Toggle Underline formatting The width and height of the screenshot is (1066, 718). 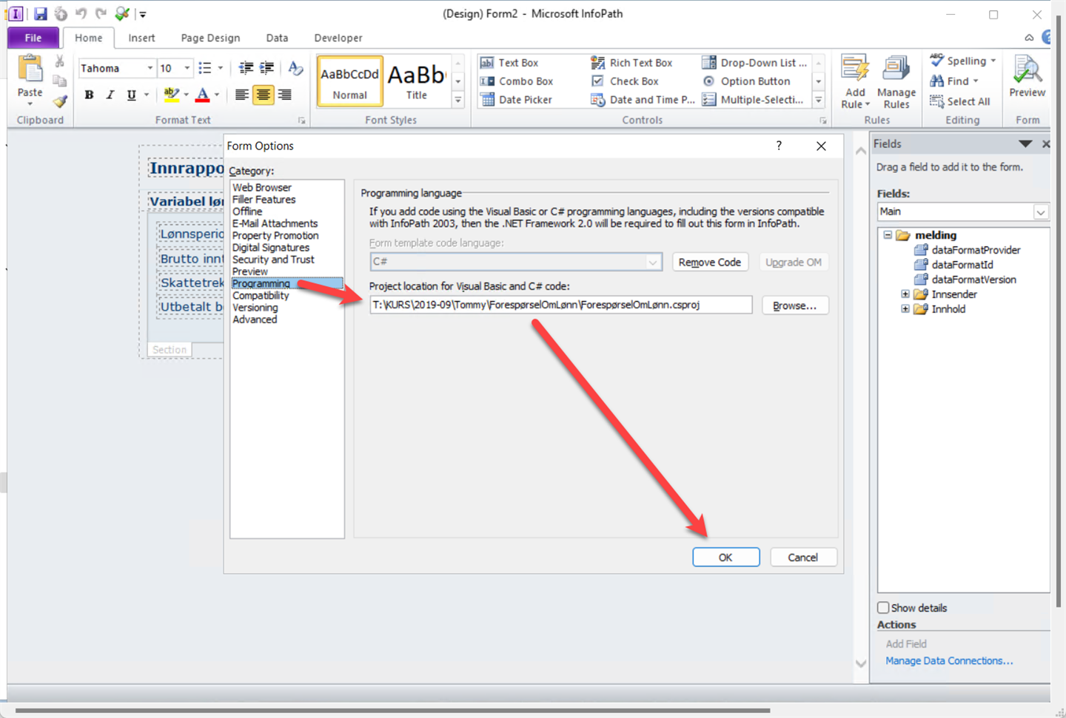coord(132,95)
